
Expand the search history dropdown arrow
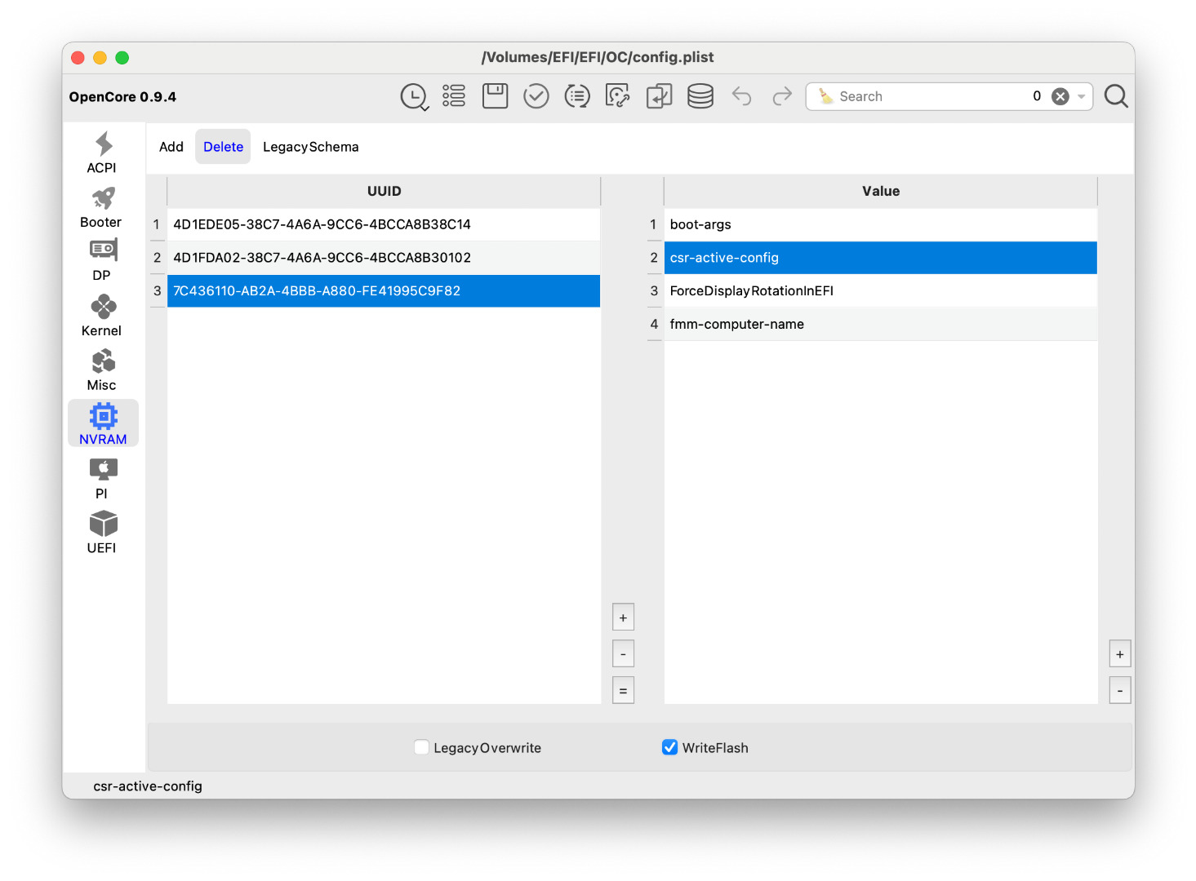tap(1082, 96)
